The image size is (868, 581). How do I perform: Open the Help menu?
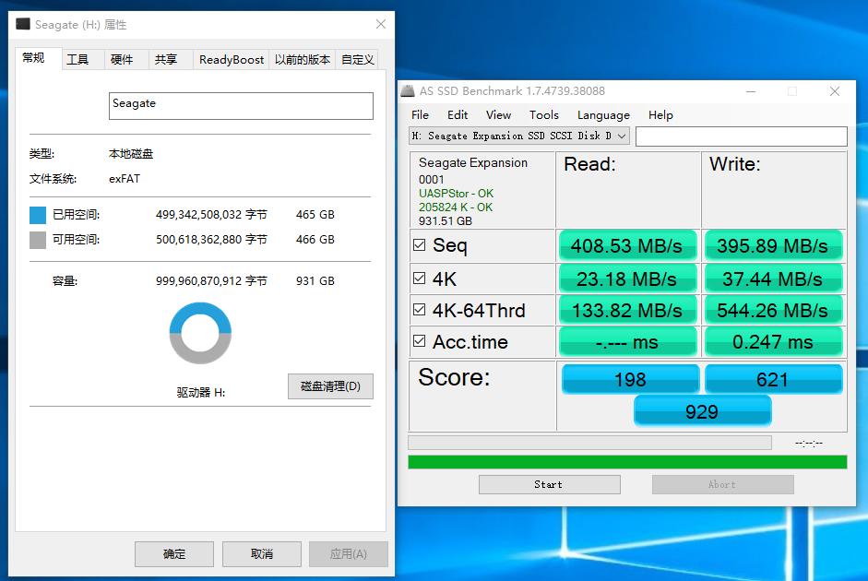pos(660,114)
